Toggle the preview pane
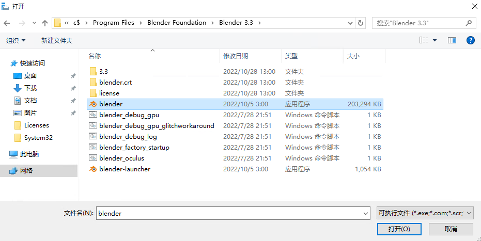 point(452,40)
